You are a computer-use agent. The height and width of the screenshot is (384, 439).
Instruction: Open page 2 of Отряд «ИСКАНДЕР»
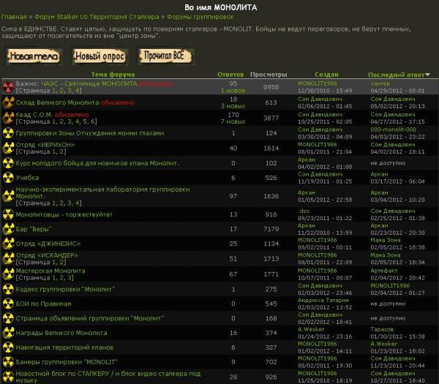click(63, 263)
